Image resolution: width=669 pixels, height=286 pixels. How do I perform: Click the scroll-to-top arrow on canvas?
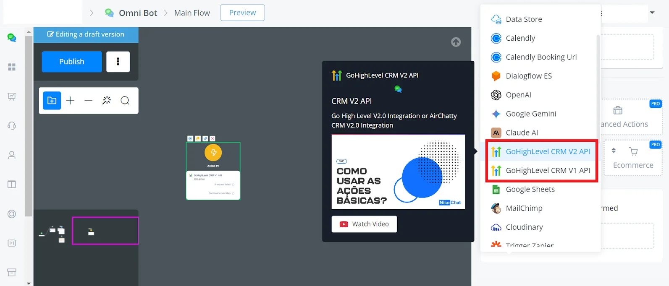coord(456,42)
